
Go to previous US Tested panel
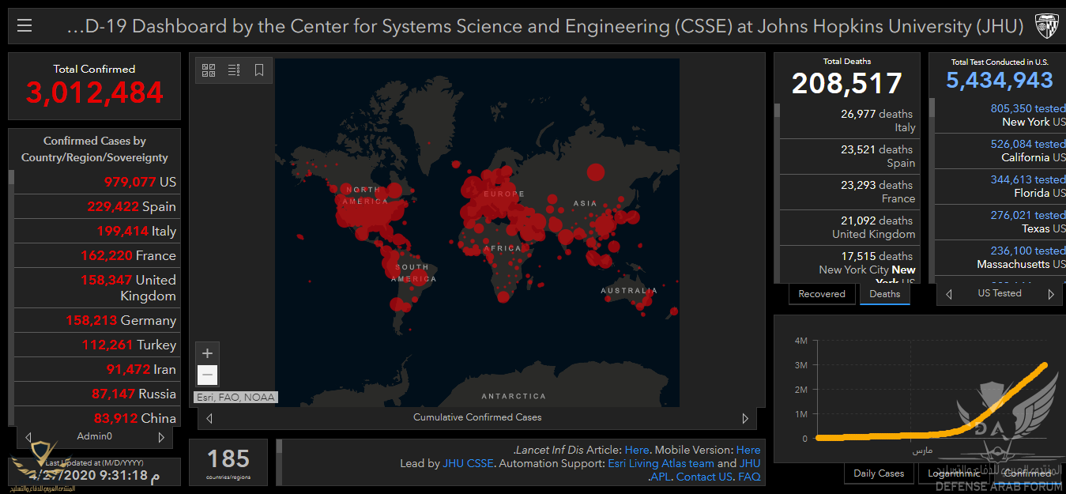click(x=949, y=294)
